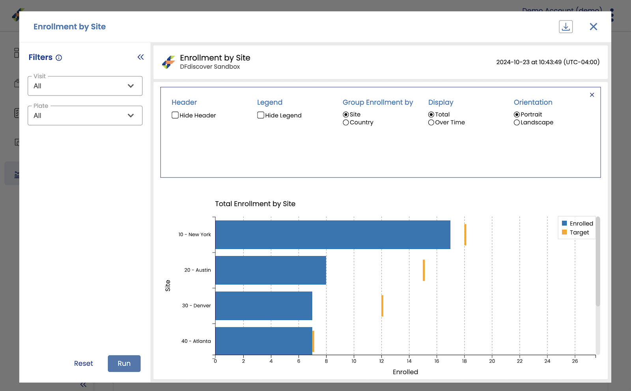Open the background three-dot account menu
The height and width of the screenshot is (391, 631).
[x=612, y=15]
